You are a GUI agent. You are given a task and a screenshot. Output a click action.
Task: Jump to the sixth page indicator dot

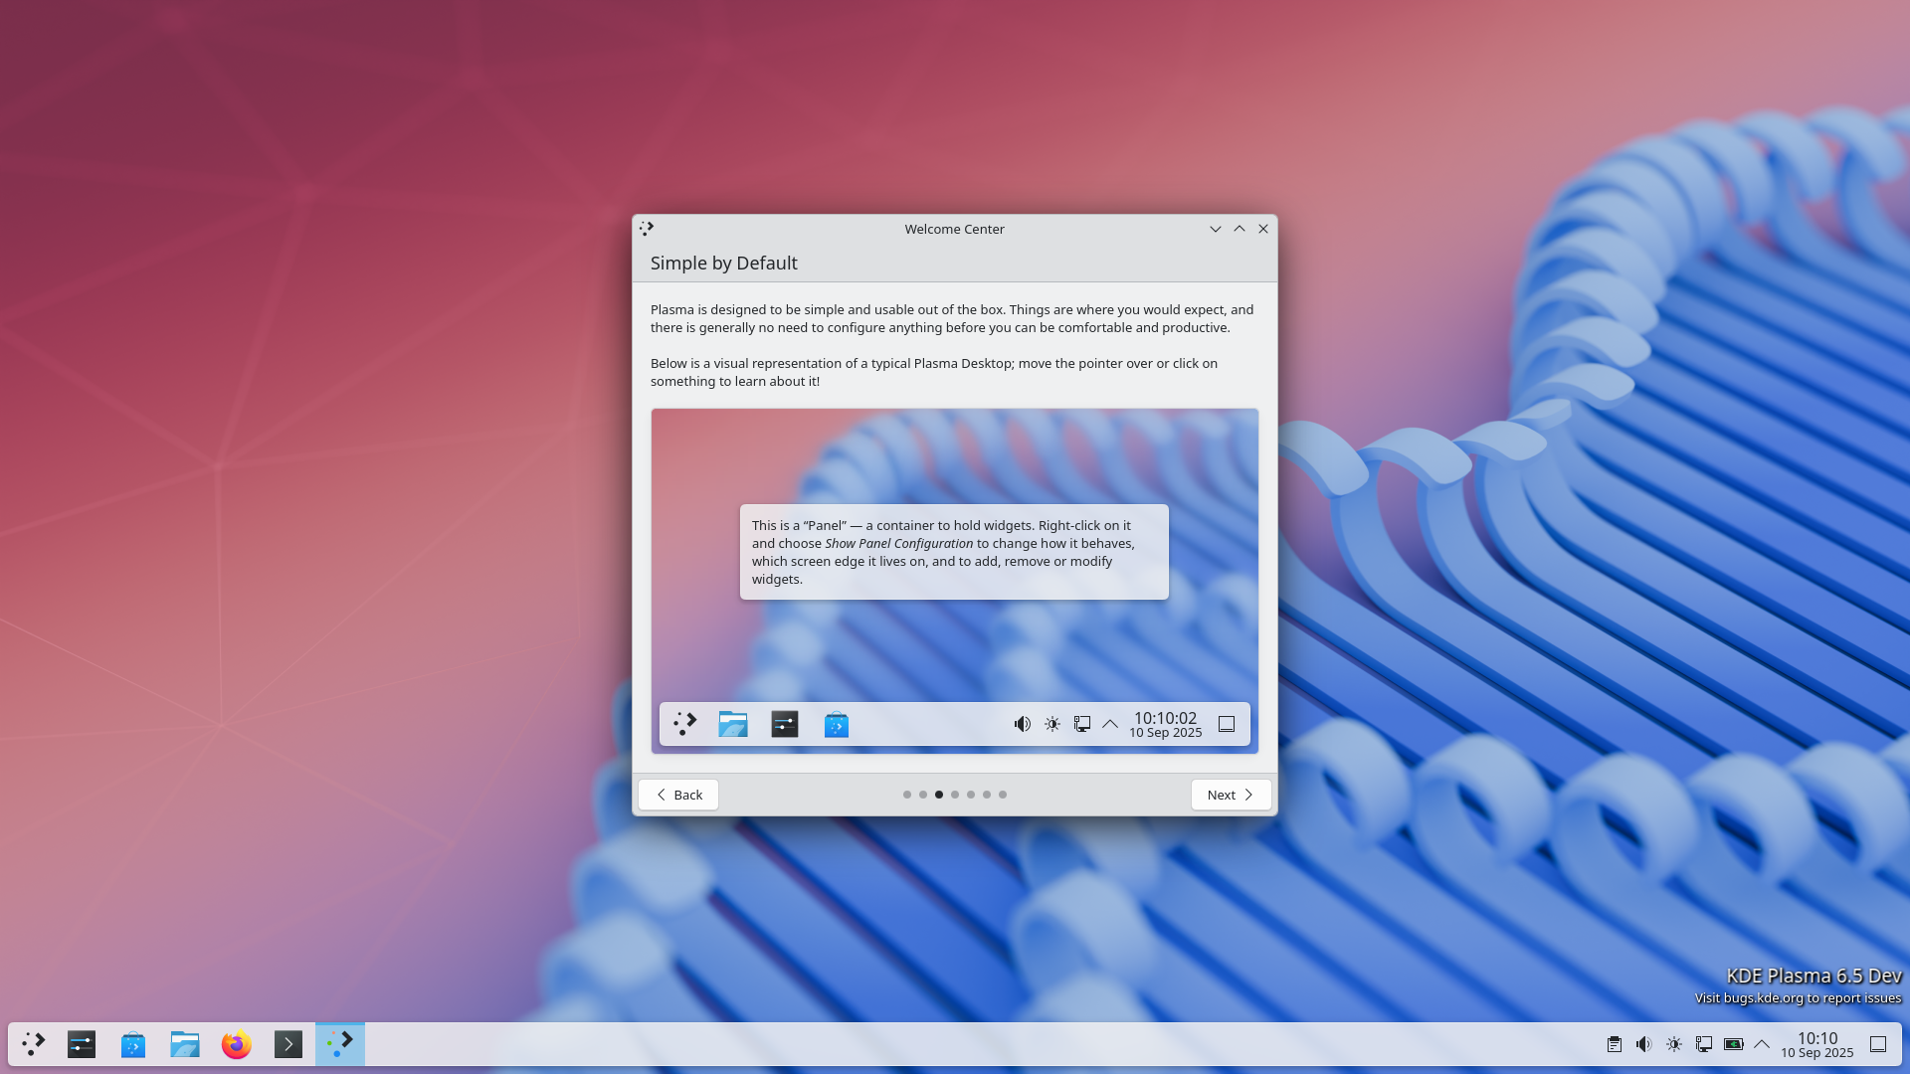pos(987,795)
